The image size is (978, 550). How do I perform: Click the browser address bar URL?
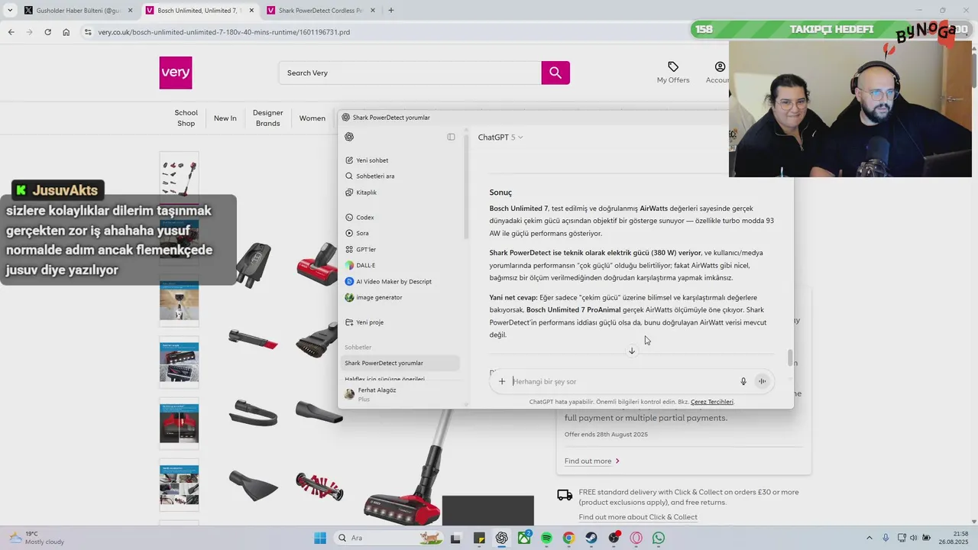(x=224, y=32)
